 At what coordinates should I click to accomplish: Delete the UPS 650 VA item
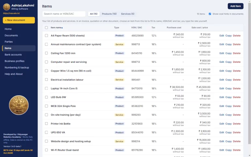tap(237, 132)
